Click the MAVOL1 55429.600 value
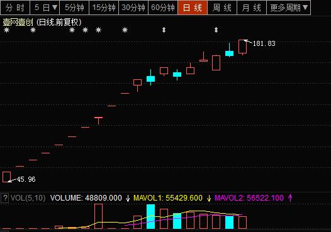The width and height of the screenshot is (331, 232). click(168, 198)
